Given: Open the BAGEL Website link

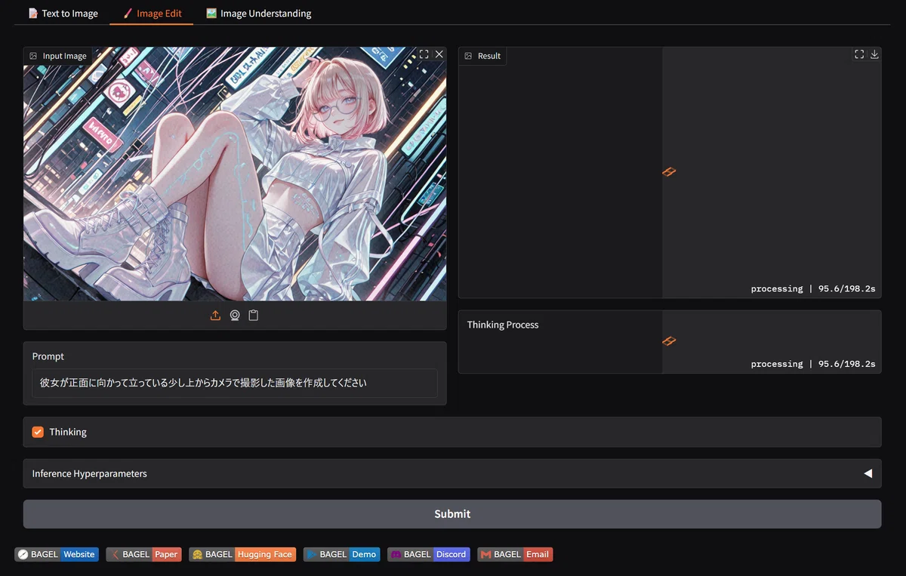Looking at the screenshot, I should pyautogui.click(x=57, y=554).
